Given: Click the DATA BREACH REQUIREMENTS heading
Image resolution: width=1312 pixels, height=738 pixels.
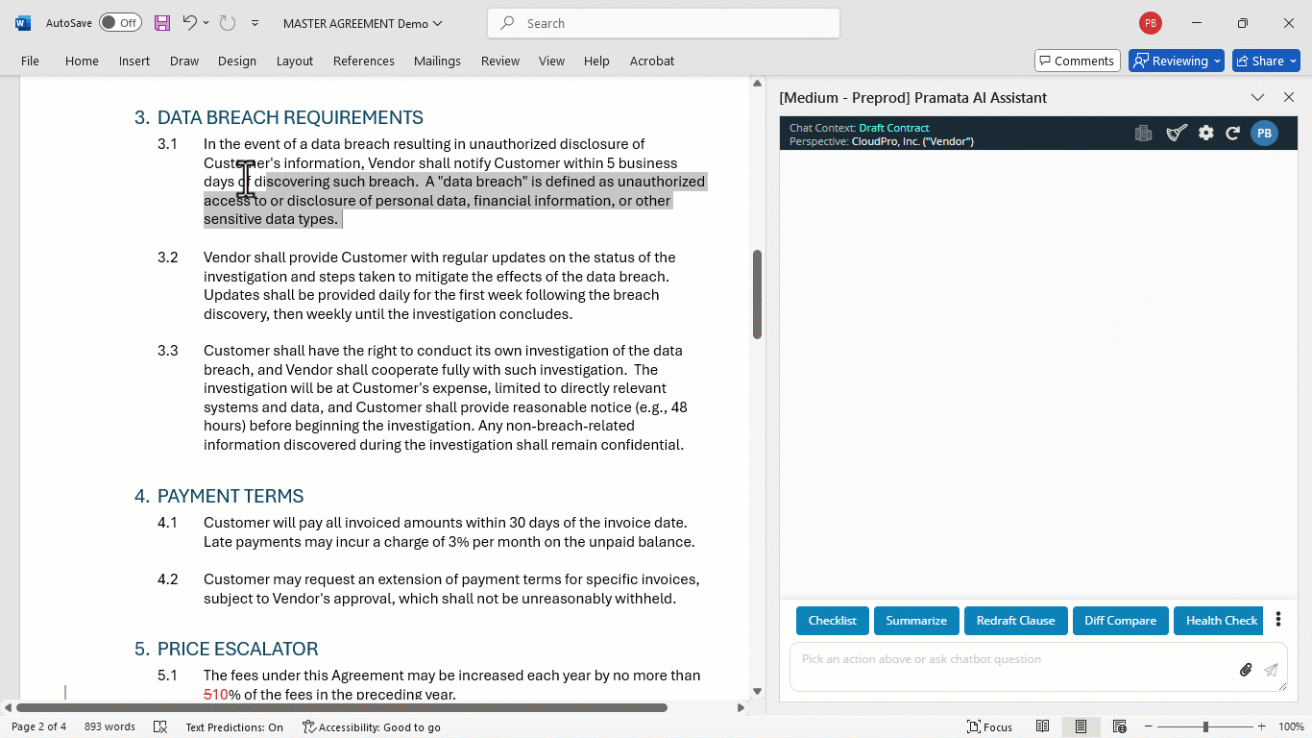Looking at the screenshot, I should pyautogui.click(x=290, y=117).
